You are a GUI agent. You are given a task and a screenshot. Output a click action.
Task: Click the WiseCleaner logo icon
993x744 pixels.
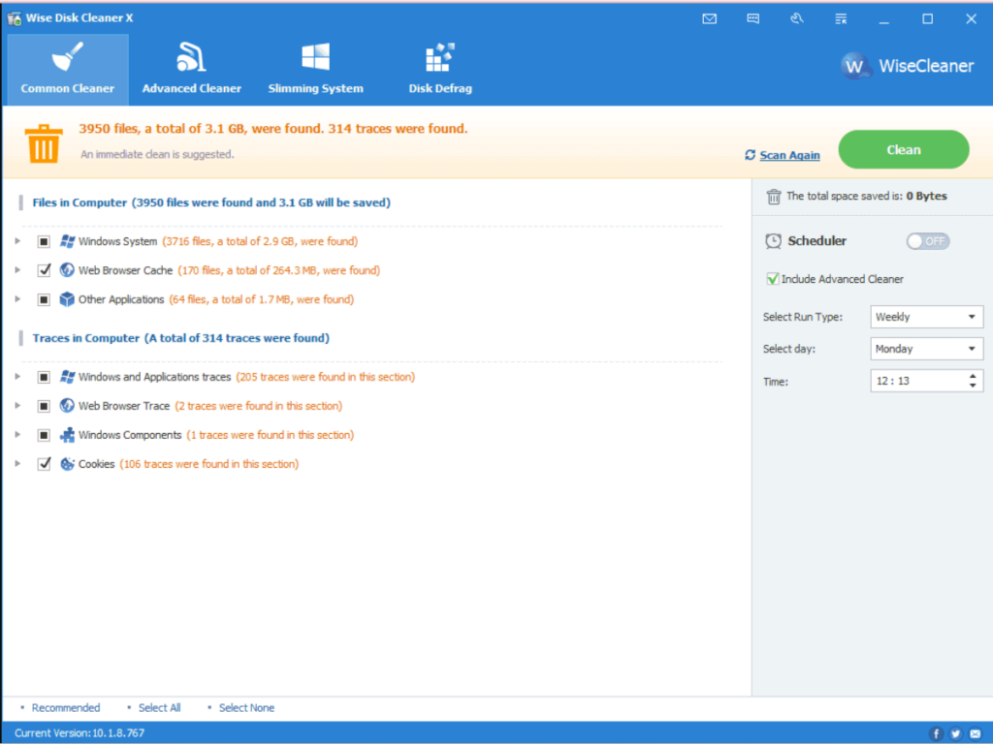[854, 66]
